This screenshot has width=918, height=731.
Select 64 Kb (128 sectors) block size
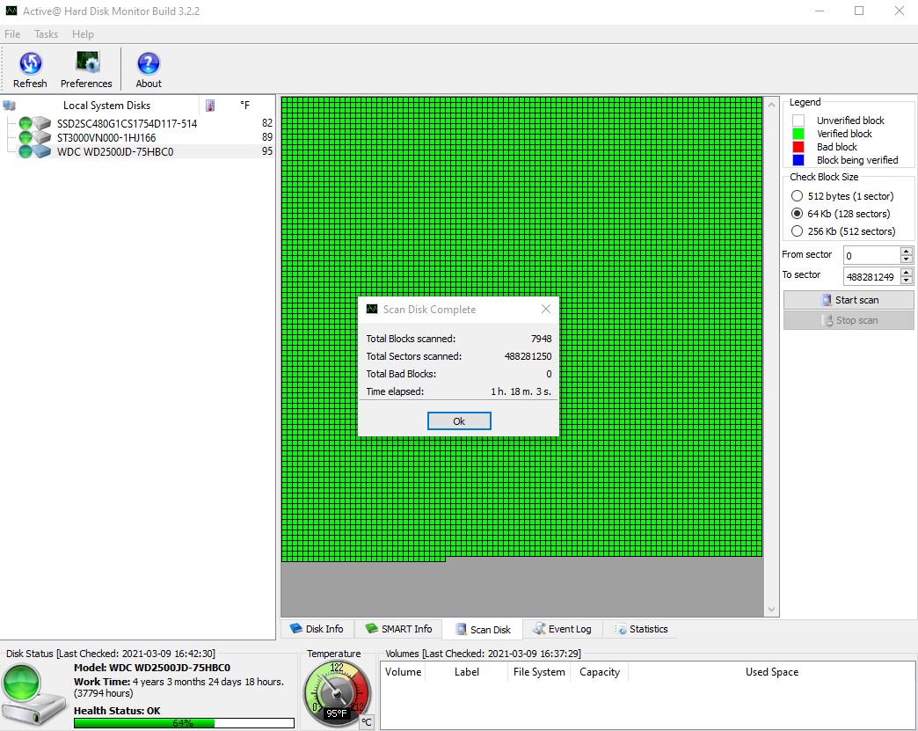pos(798,214)
